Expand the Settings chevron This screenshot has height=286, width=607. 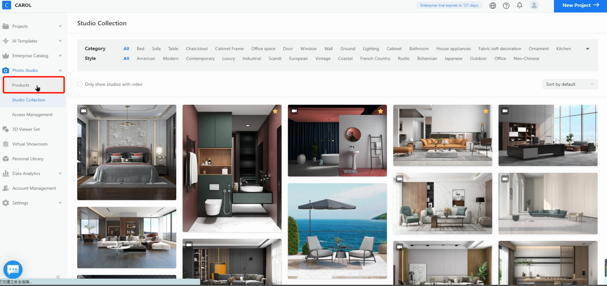pos(60,203)
